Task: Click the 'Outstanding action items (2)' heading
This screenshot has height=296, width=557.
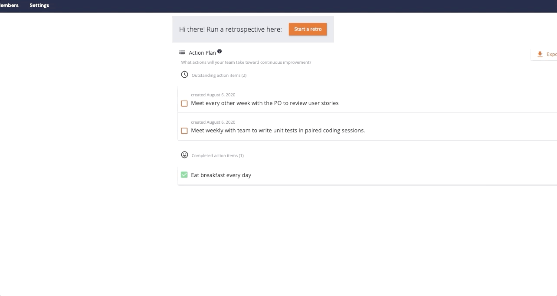Action: coord(219,76)
